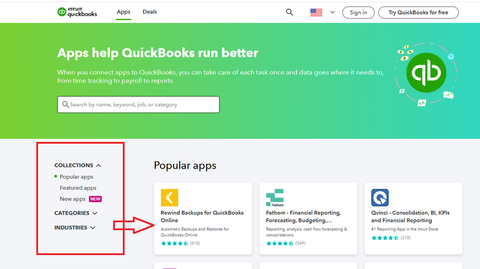Viewport: 480px width, 269px height.
Task: Click the large QuickBooks hero logo
Action: click(426, 73)
